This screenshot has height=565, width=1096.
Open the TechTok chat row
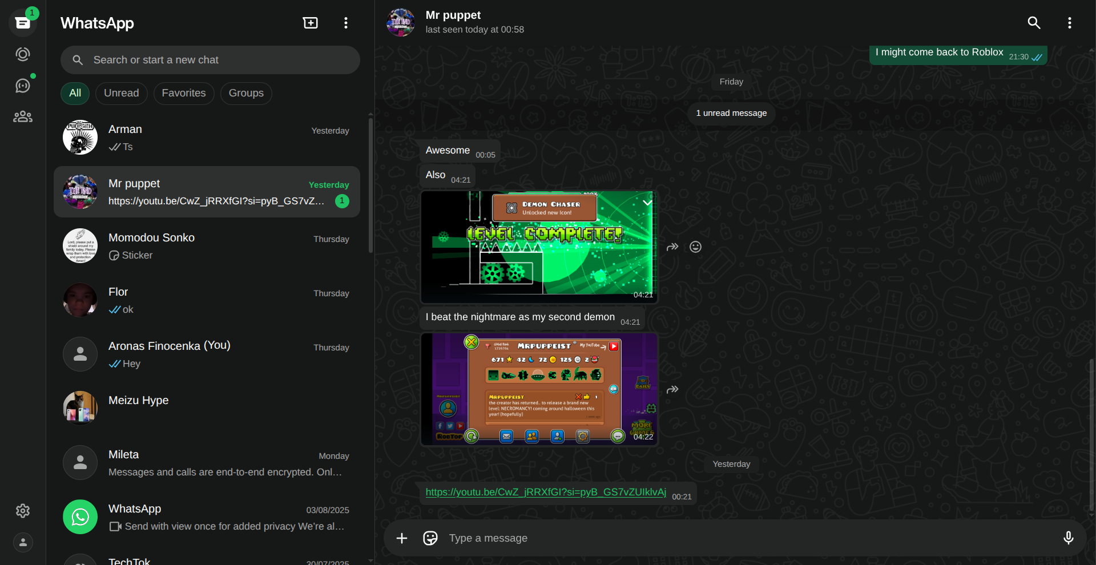pos(207,557)
